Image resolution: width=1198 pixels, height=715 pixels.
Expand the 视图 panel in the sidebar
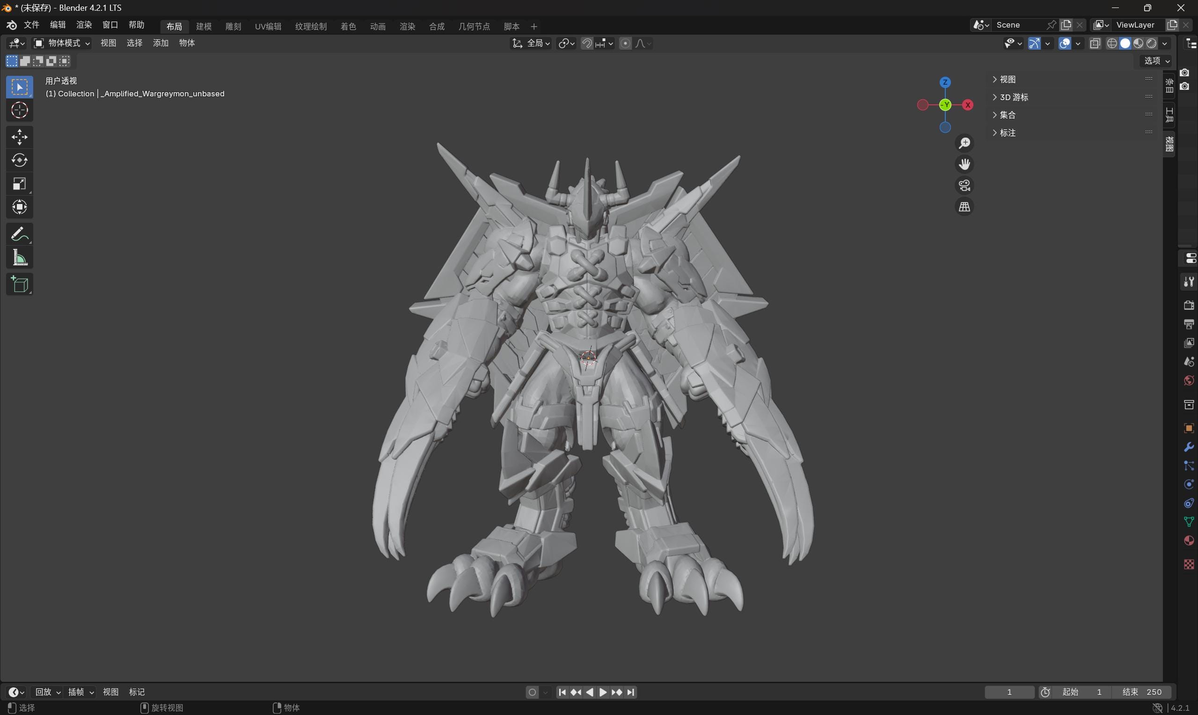click(1007, 79)
